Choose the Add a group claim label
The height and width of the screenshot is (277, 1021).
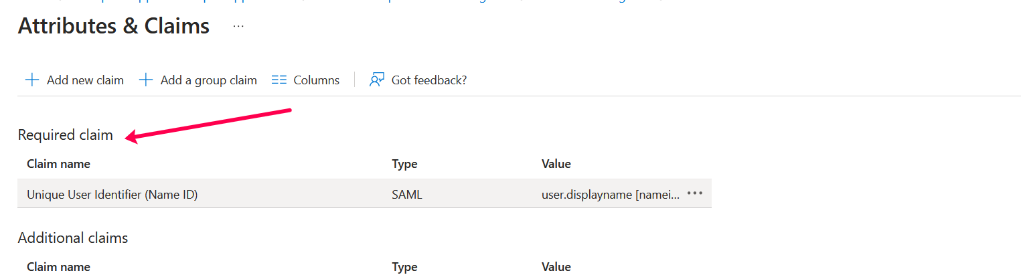208,80
